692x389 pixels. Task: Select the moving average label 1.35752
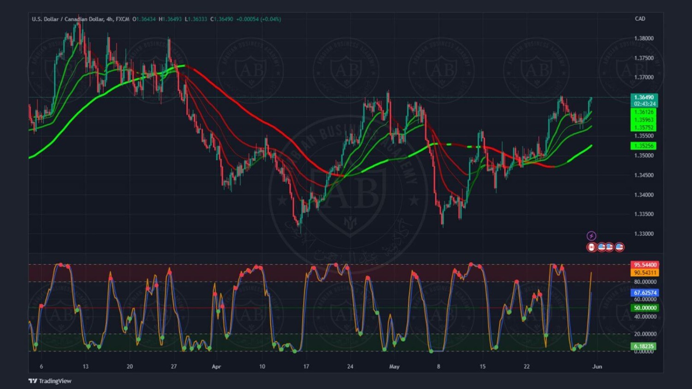coord(644,128)
